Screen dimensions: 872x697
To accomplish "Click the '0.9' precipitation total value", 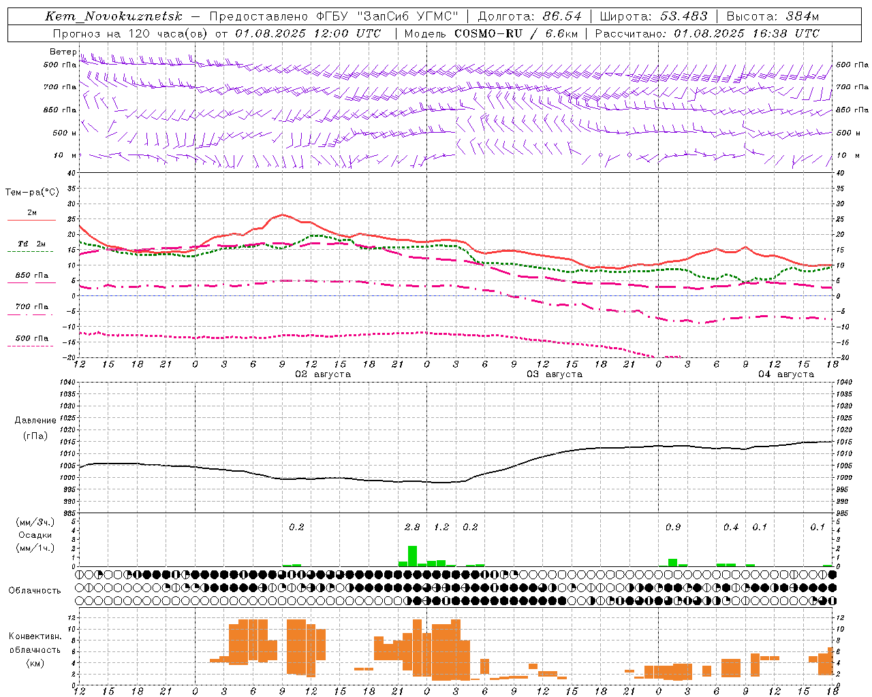I will (673, 527).
